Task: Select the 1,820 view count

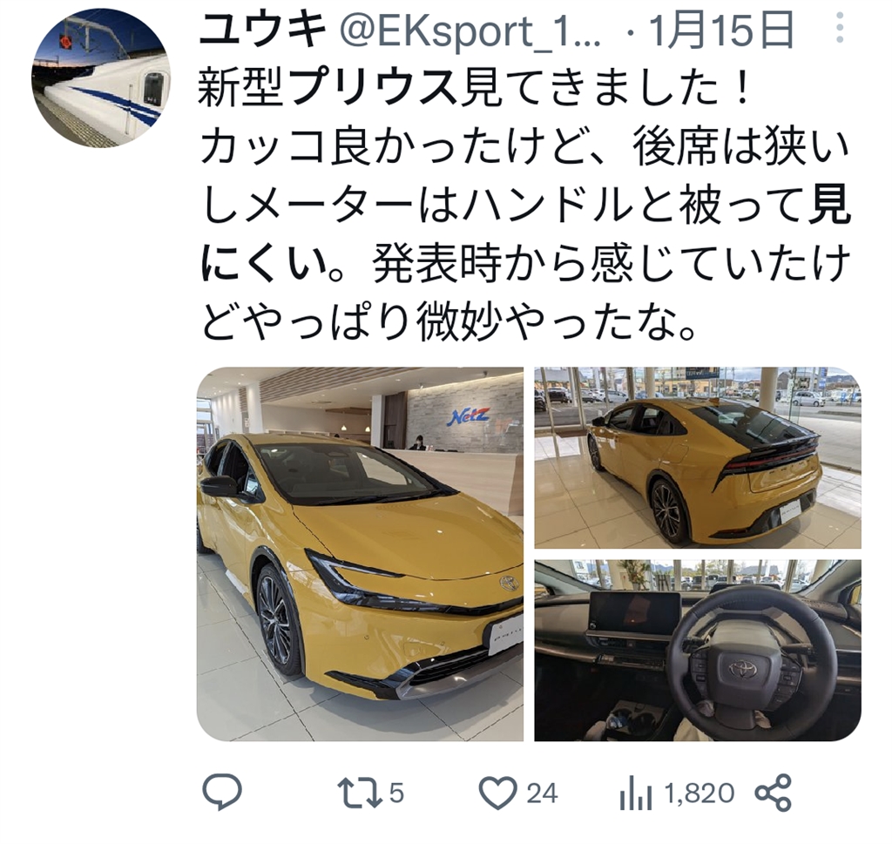Action: point(699,793)
